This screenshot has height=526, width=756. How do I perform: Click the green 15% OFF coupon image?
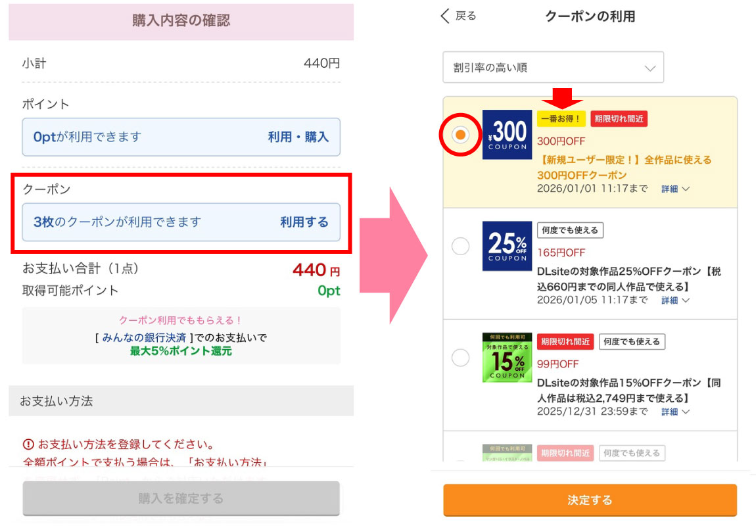[x=507, y=358]
